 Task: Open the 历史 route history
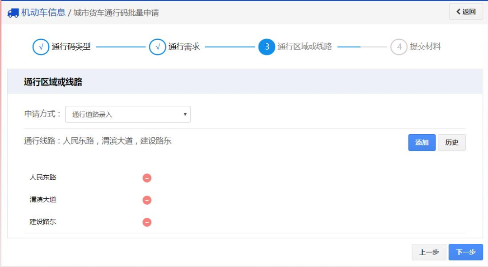pos(451,142)
